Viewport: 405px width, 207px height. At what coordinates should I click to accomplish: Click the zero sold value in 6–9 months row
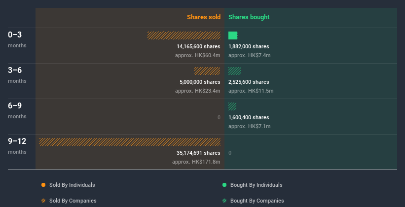219,117
